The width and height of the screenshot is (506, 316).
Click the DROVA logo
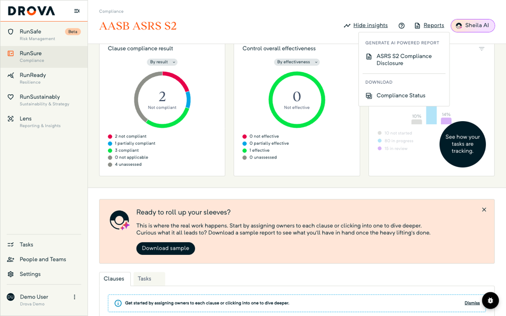coord(31,11)
